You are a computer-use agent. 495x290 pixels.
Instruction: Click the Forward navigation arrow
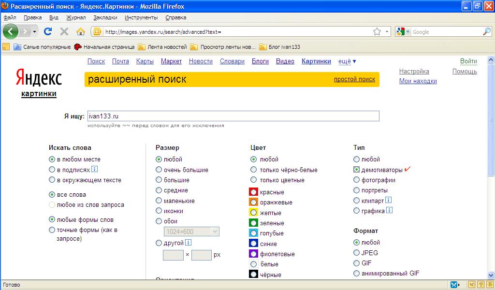25,31
